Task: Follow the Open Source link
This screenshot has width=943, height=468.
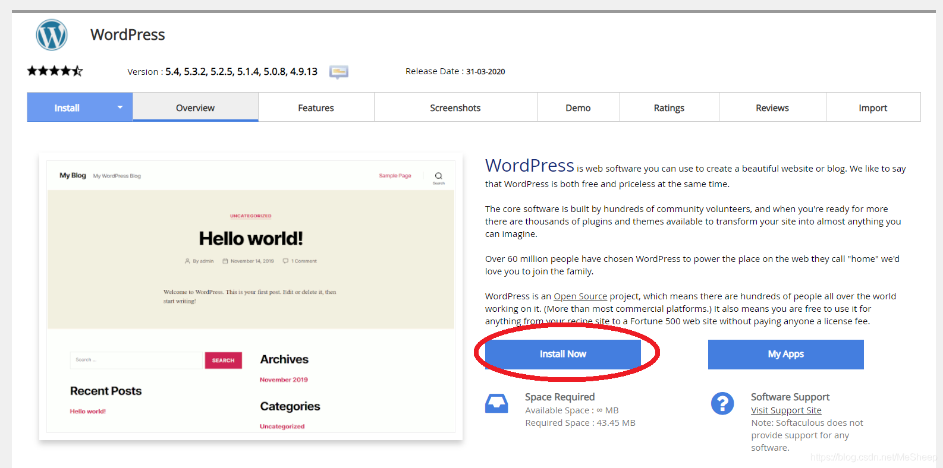Action: pyautogui.click(x=580, y=296)
